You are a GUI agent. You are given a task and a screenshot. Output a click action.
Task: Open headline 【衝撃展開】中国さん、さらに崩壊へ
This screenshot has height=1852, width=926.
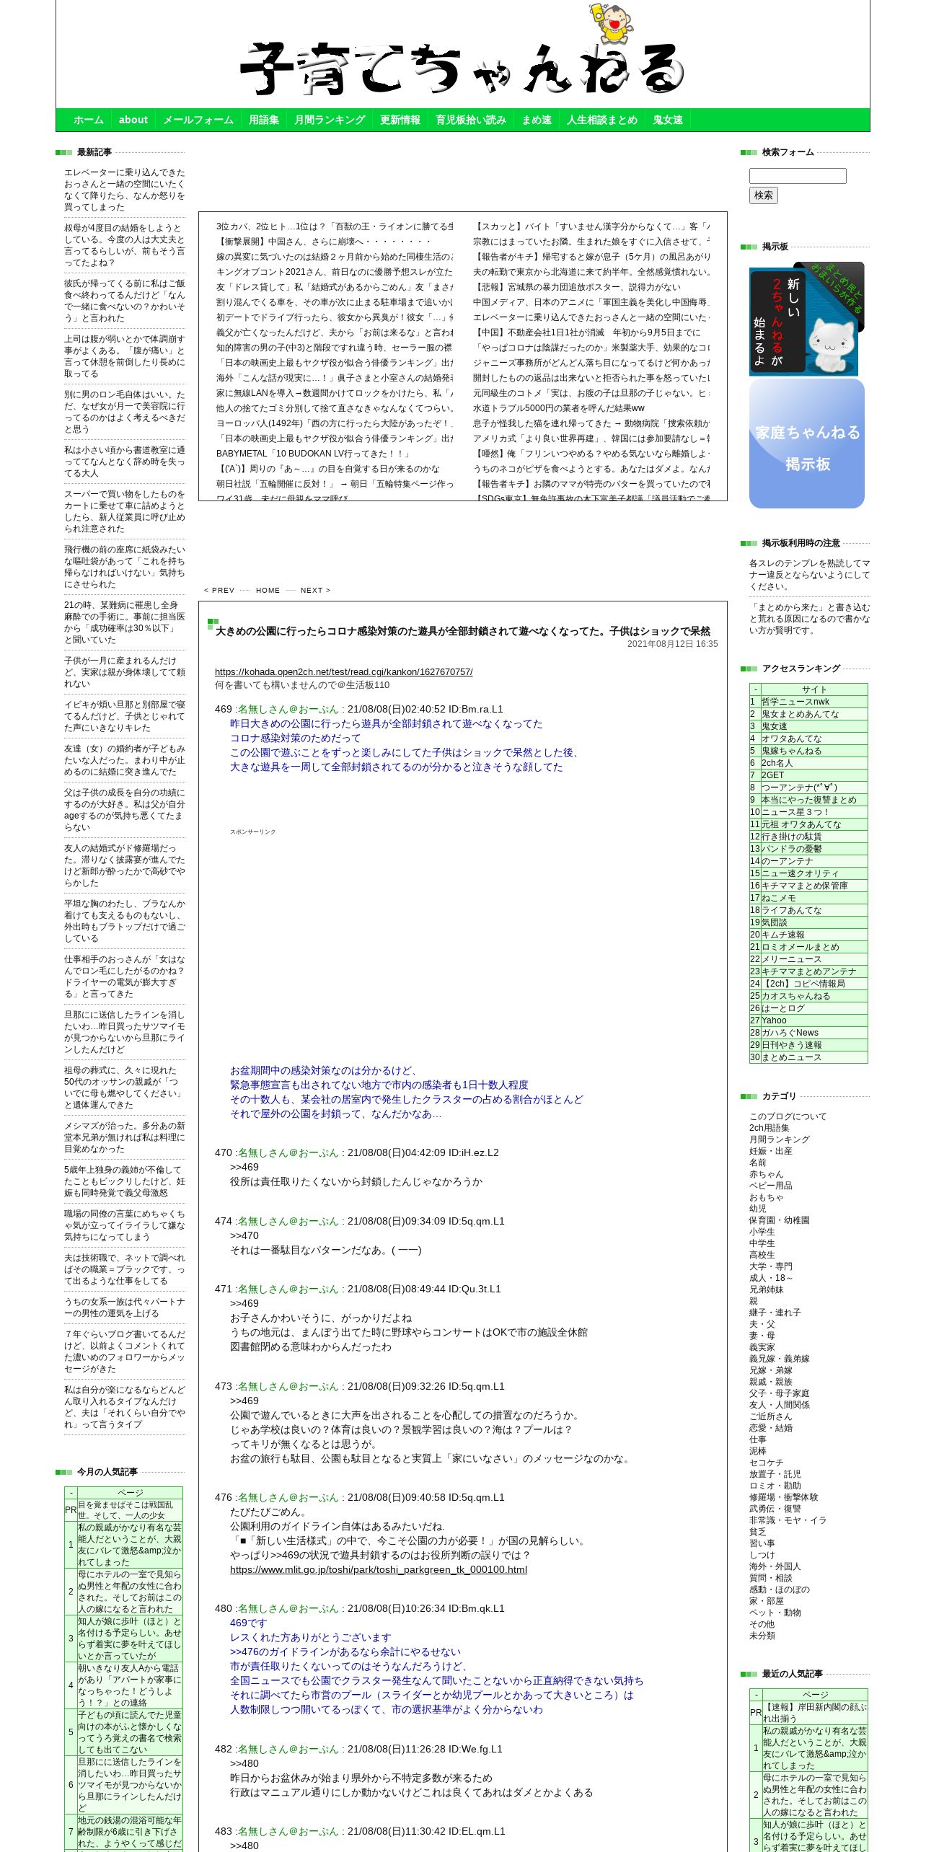323,242
